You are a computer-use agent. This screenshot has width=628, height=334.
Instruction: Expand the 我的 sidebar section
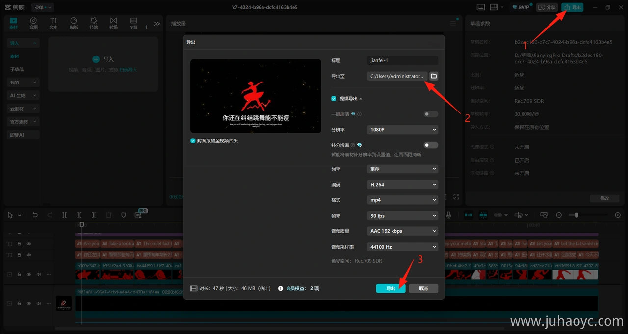23,83
